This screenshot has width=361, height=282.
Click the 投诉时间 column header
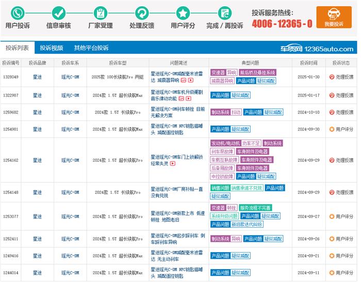point(308,63)
